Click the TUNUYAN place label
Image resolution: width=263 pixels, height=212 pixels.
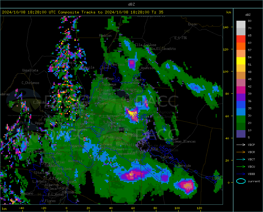click(68, 192)
